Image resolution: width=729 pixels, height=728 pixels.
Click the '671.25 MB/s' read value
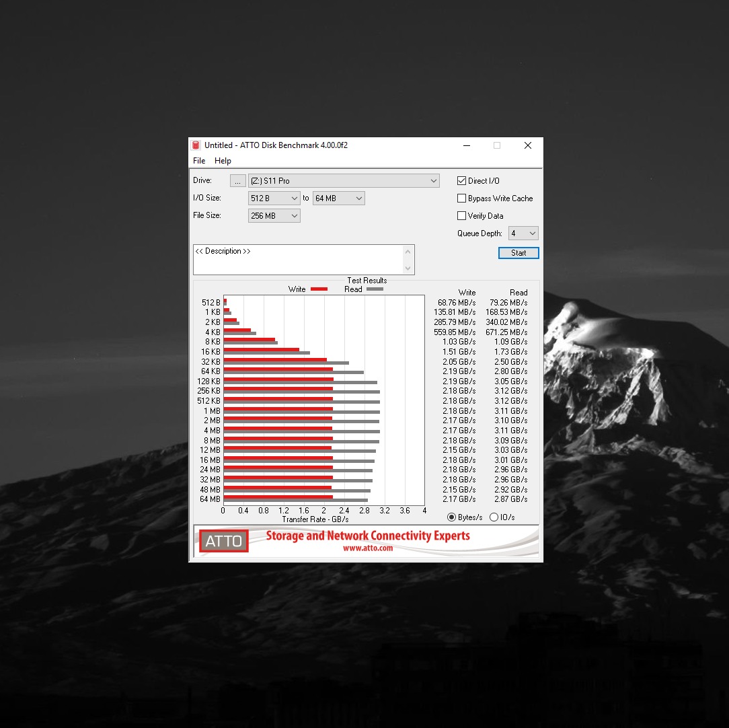pyautogui.click(x=506, y=332)
